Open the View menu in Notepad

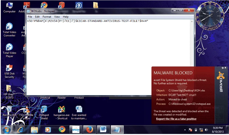[57, 17]
